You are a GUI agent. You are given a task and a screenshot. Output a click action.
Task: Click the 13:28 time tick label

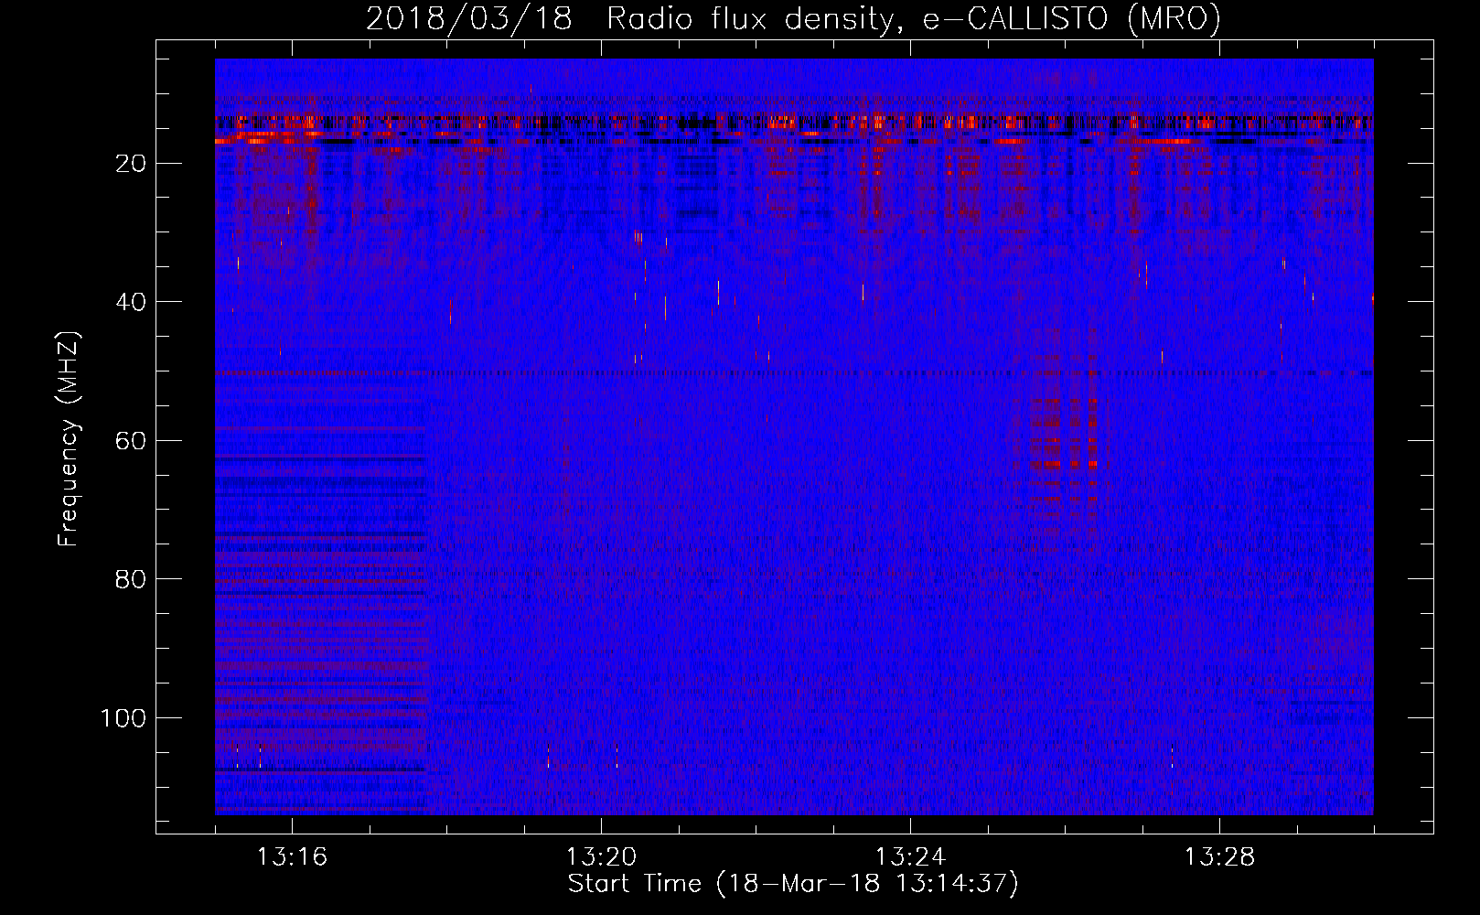click(x=1219, y=857)
